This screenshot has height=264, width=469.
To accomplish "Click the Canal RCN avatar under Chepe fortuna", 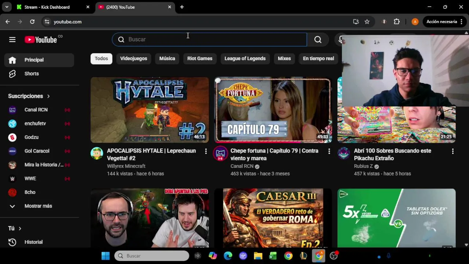I will pos(220,153).
